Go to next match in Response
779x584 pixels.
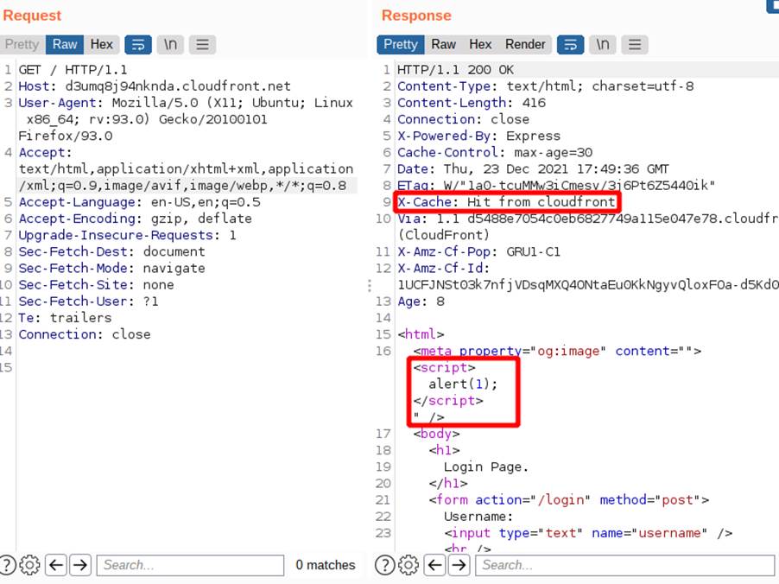click(459, 565)
